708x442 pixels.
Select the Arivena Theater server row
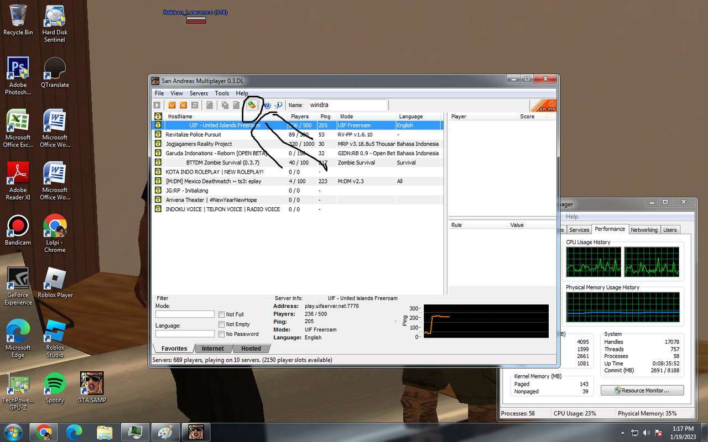[x=298, y=200]
